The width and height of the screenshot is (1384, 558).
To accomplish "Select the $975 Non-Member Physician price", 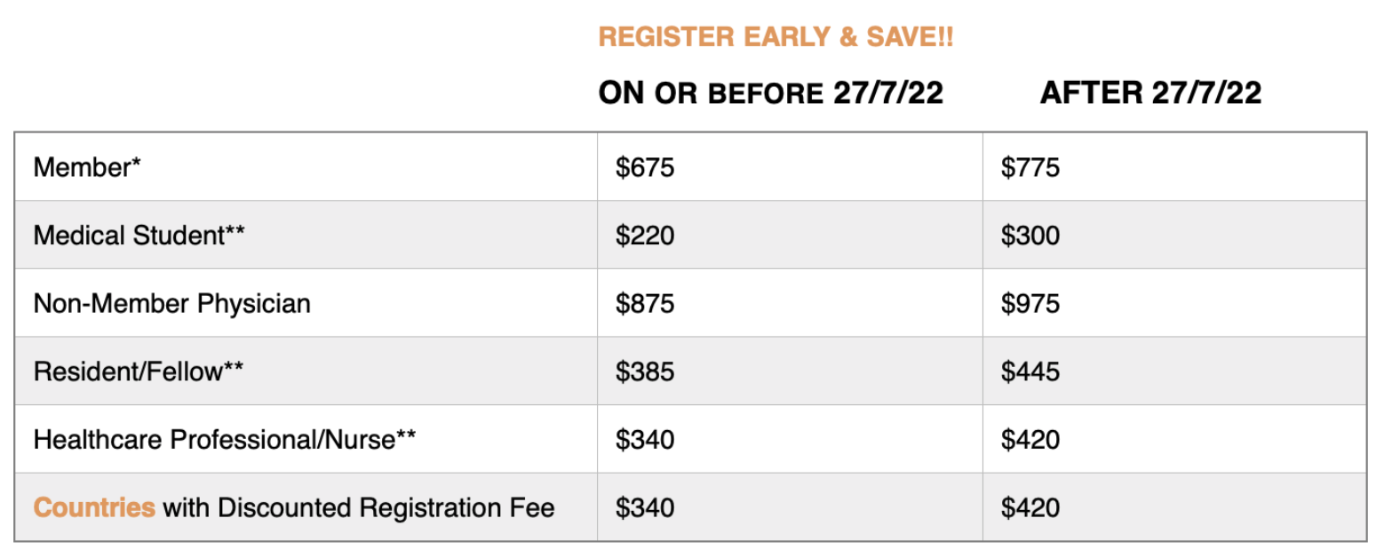I will (1030, 304).
